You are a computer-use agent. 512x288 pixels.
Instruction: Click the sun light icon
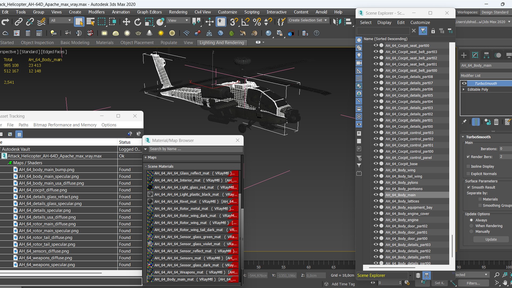click(x=161, y=33)
